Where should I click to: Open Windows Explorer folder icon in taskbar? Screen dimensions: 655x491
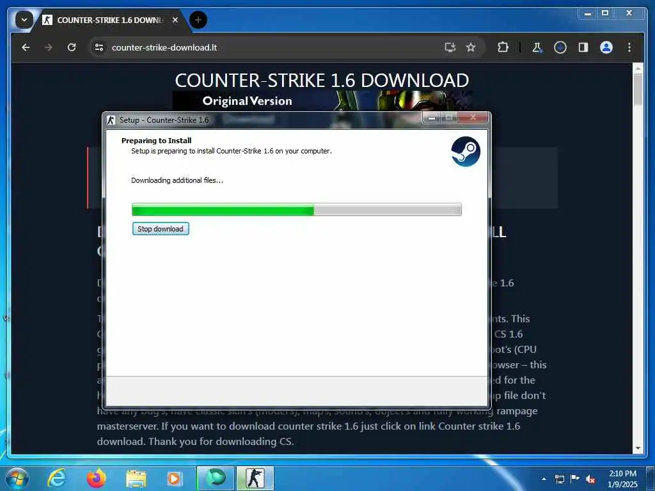click(136, 479)
